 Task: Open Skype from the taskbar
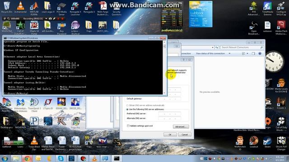(61, 158)
